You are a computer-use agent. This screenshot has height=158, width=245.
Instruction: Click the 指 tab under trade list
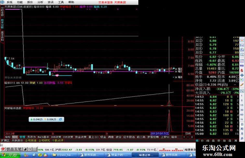pos(224,141)
